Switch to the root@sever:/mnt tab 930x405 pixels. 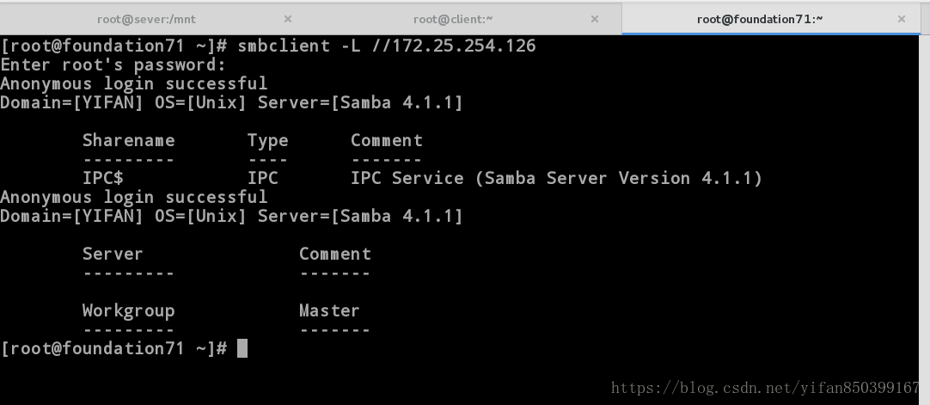pyautogui.click(x=146, y=19)
